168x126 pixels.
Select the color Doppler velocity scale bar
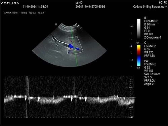[x=139, y=55]
